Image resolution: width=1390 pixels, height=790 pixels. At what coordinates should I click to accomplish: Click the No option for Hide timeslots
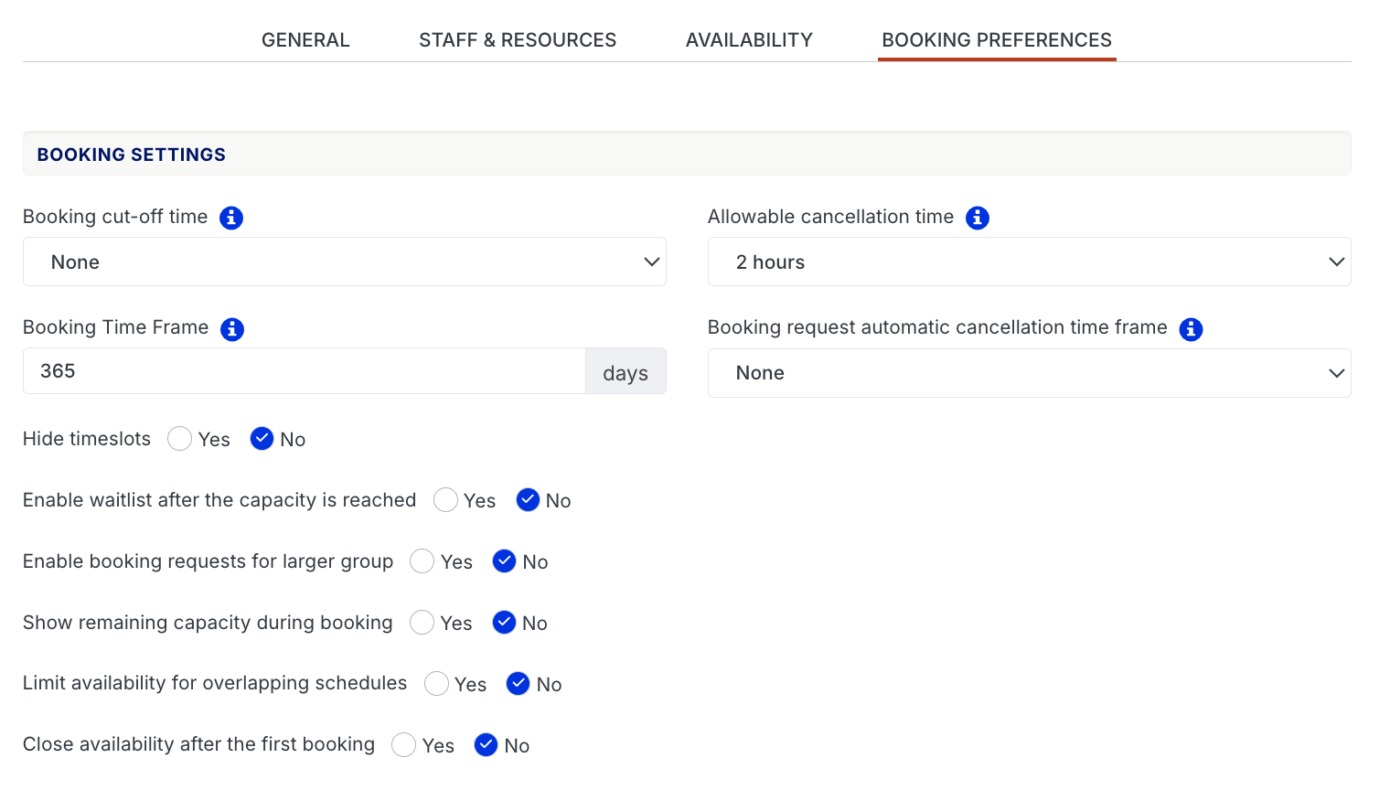pos(262,439)
